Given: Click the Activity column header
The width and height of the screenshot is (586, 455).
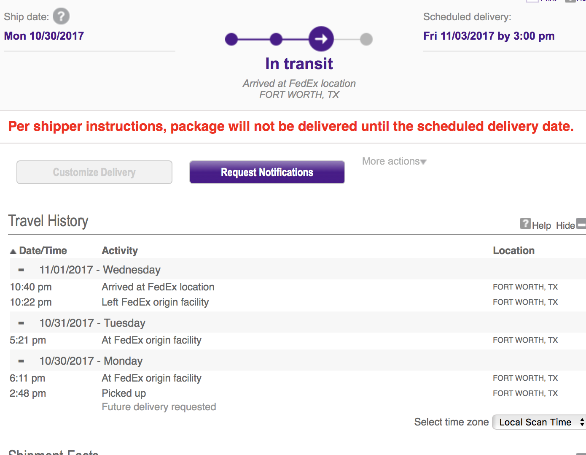Looking at the screenshot, I should pyautogui.click(x=120, y=251).
